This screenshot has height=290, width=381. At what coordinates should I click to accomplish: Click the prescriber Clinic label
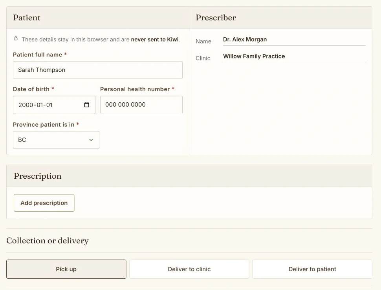(203, 58)
